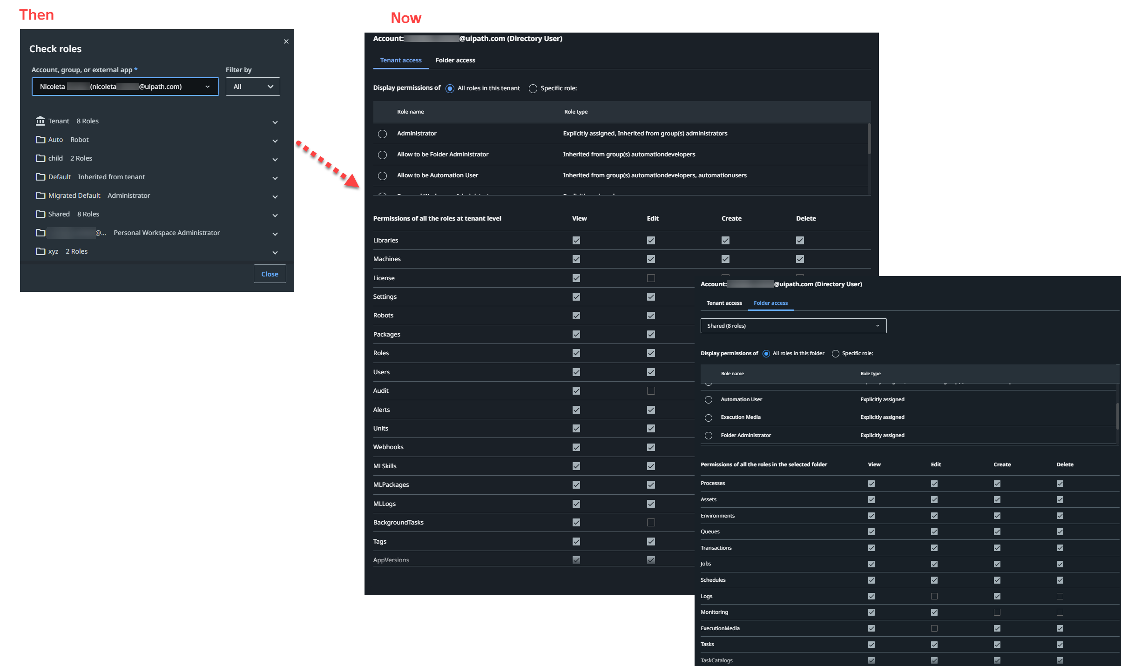1121x666 pixels.
Task: Click the folder icon beside the Personal Workspace entry
Action: click(41, 233)
